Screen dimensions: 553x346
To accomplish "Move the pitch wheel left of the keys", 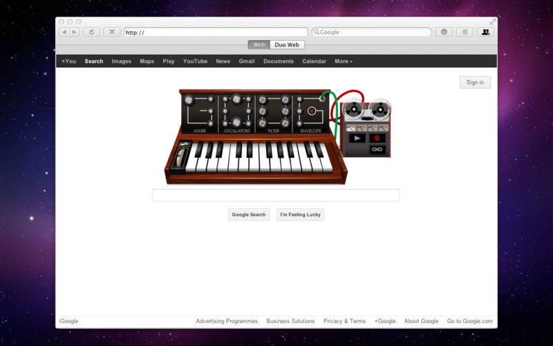I will tap(180, 158).
